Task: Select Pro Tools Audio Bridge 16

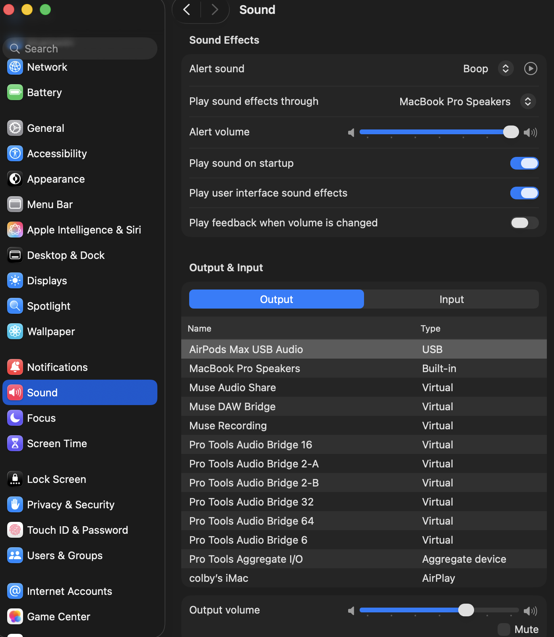Action: [x=364, y=444]
